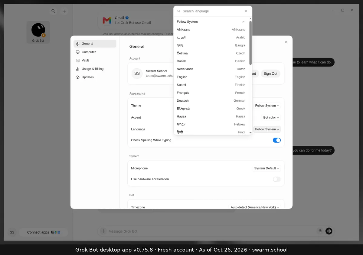Image resolution: width=363 pixels, height=255 pixels.
Task: Select Hausa language option
Action: click(211, 116)
